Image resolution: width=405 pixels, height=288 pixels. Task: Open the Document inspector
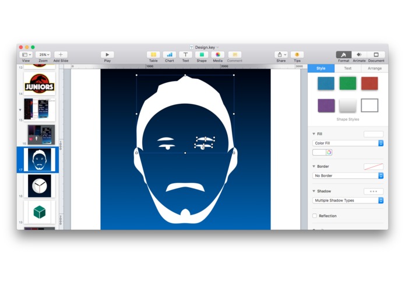(x=376, y=54)
